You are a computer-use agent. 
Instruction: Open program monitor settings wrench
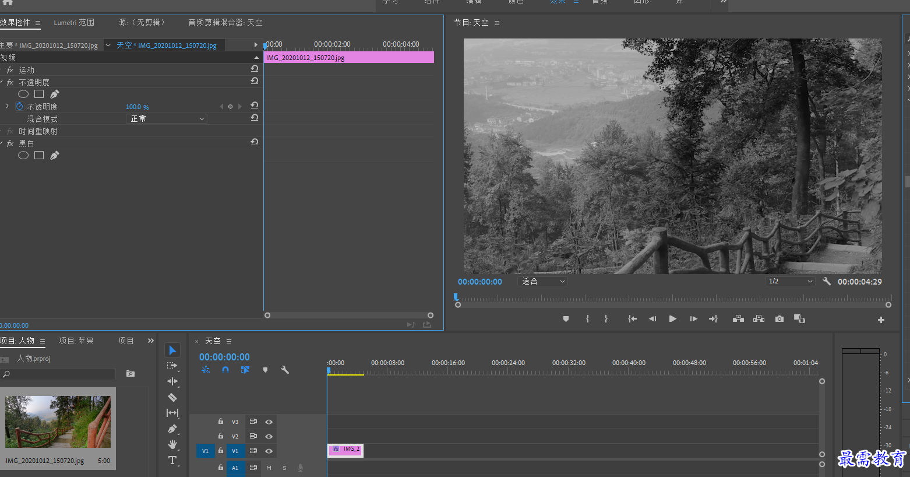(x=827, y=281)
